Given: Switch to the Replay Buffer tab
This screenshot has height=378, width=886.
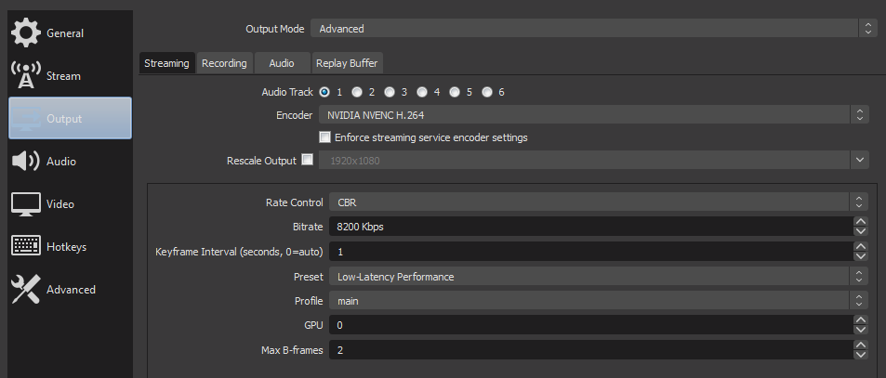Looking at the screenshot, I should (x=347, y=63).
